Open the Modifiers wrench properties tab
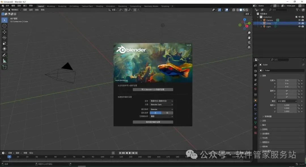Viewport: 306px width, 167px height. (x=256, y=105)
